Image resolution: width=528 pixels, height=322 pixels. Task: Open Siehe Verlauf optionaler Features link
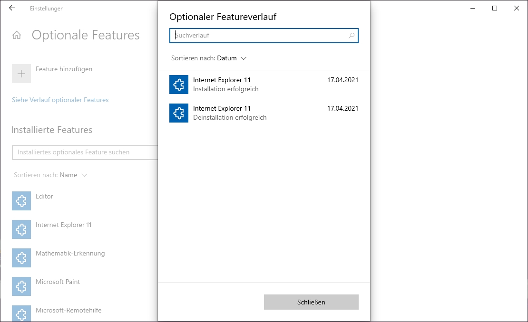[x=60, y=100]
